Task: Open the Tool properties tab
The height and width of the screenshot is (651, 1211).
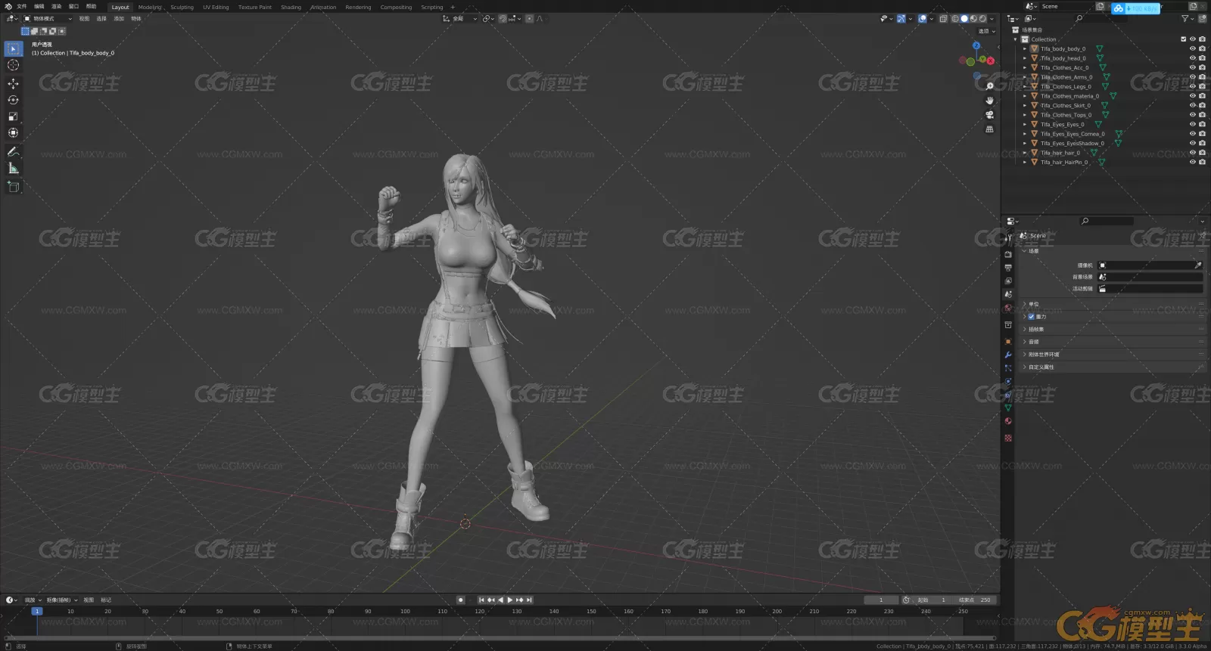Action: 1008,238
